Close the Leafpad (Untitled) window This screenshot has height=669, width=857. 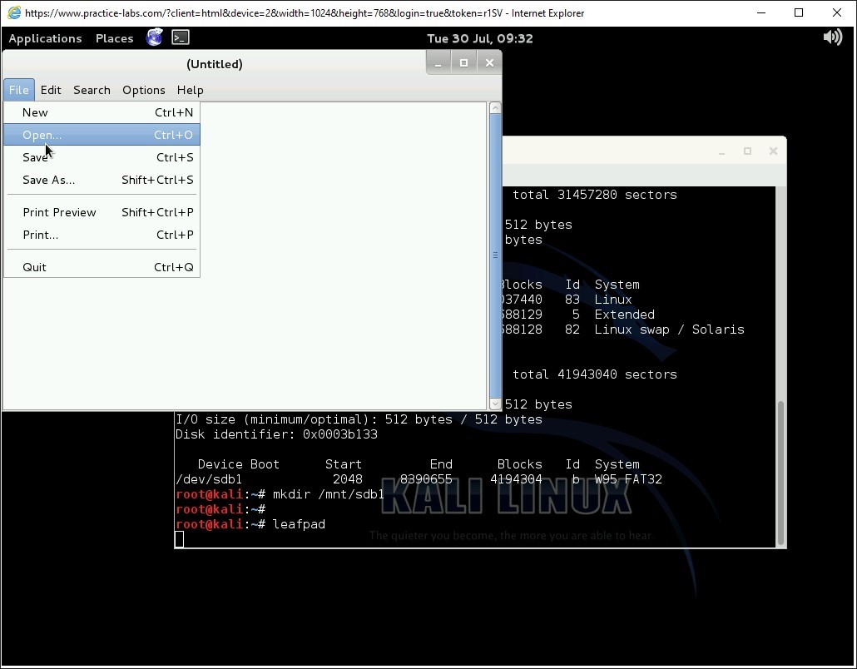489,63
